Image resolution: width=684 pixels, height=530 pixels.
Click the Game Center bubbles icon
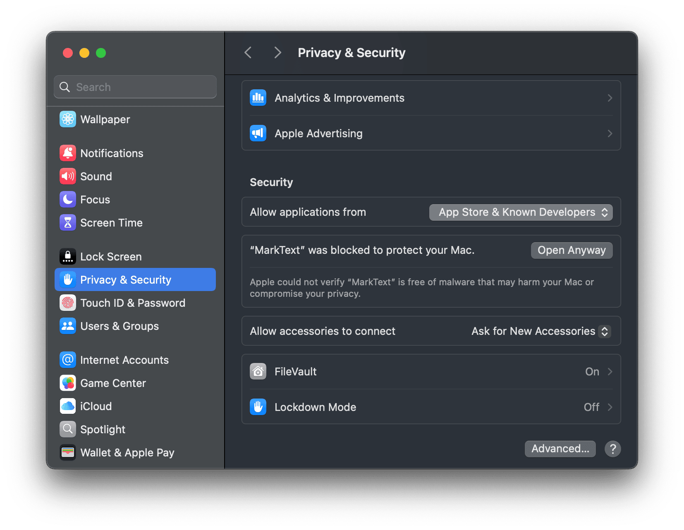coord(68,383)
